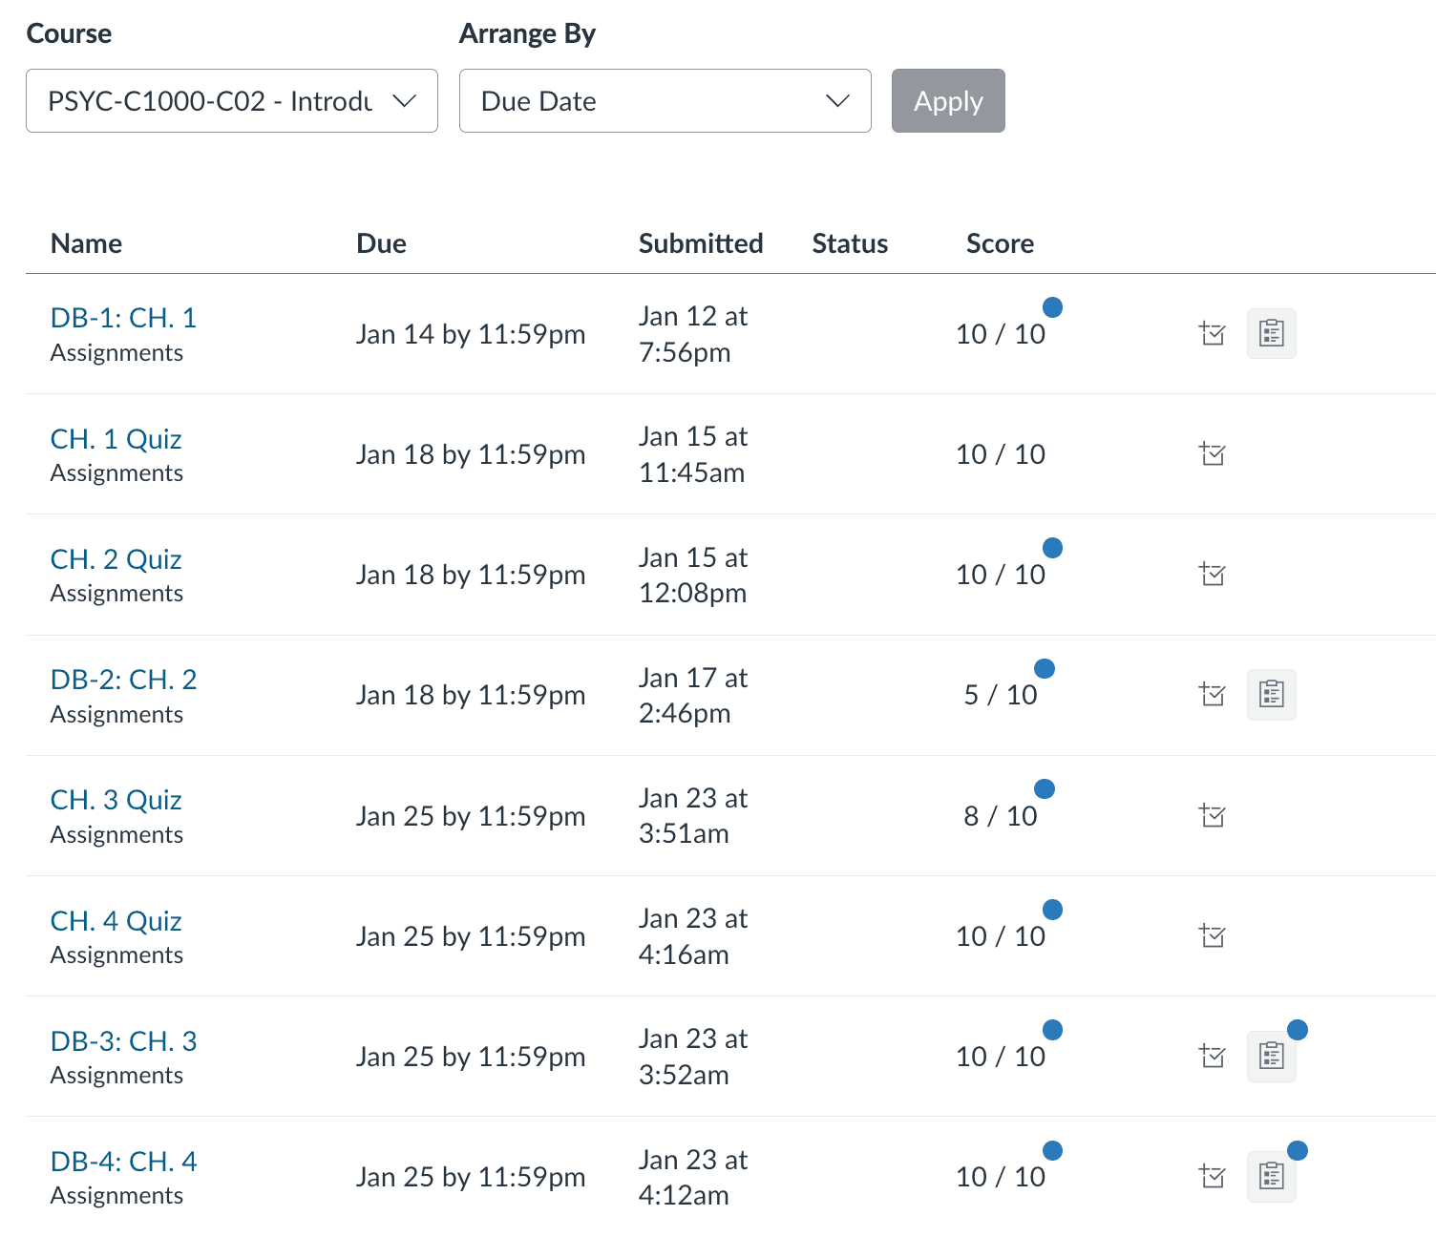Click the blue unread dot on CH. 3 Quiz score

tap(1045, 788)
